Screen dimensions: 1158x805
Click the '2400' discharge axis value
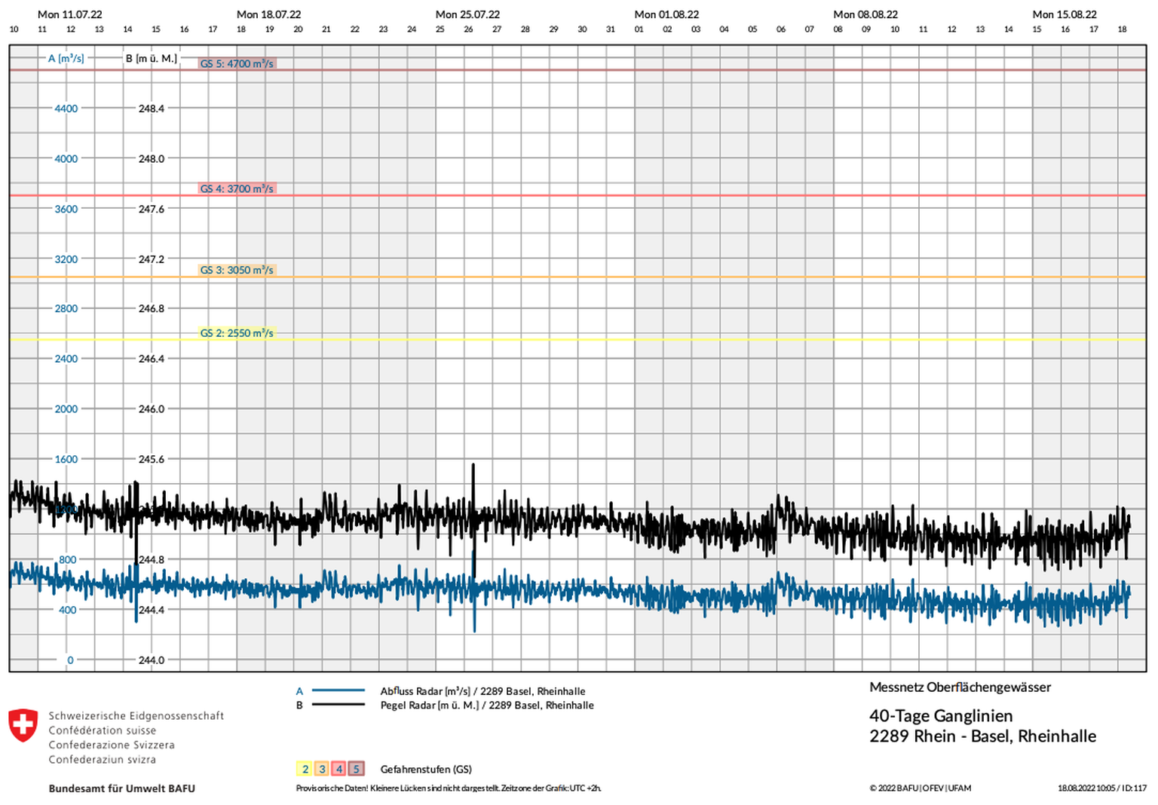66,359
